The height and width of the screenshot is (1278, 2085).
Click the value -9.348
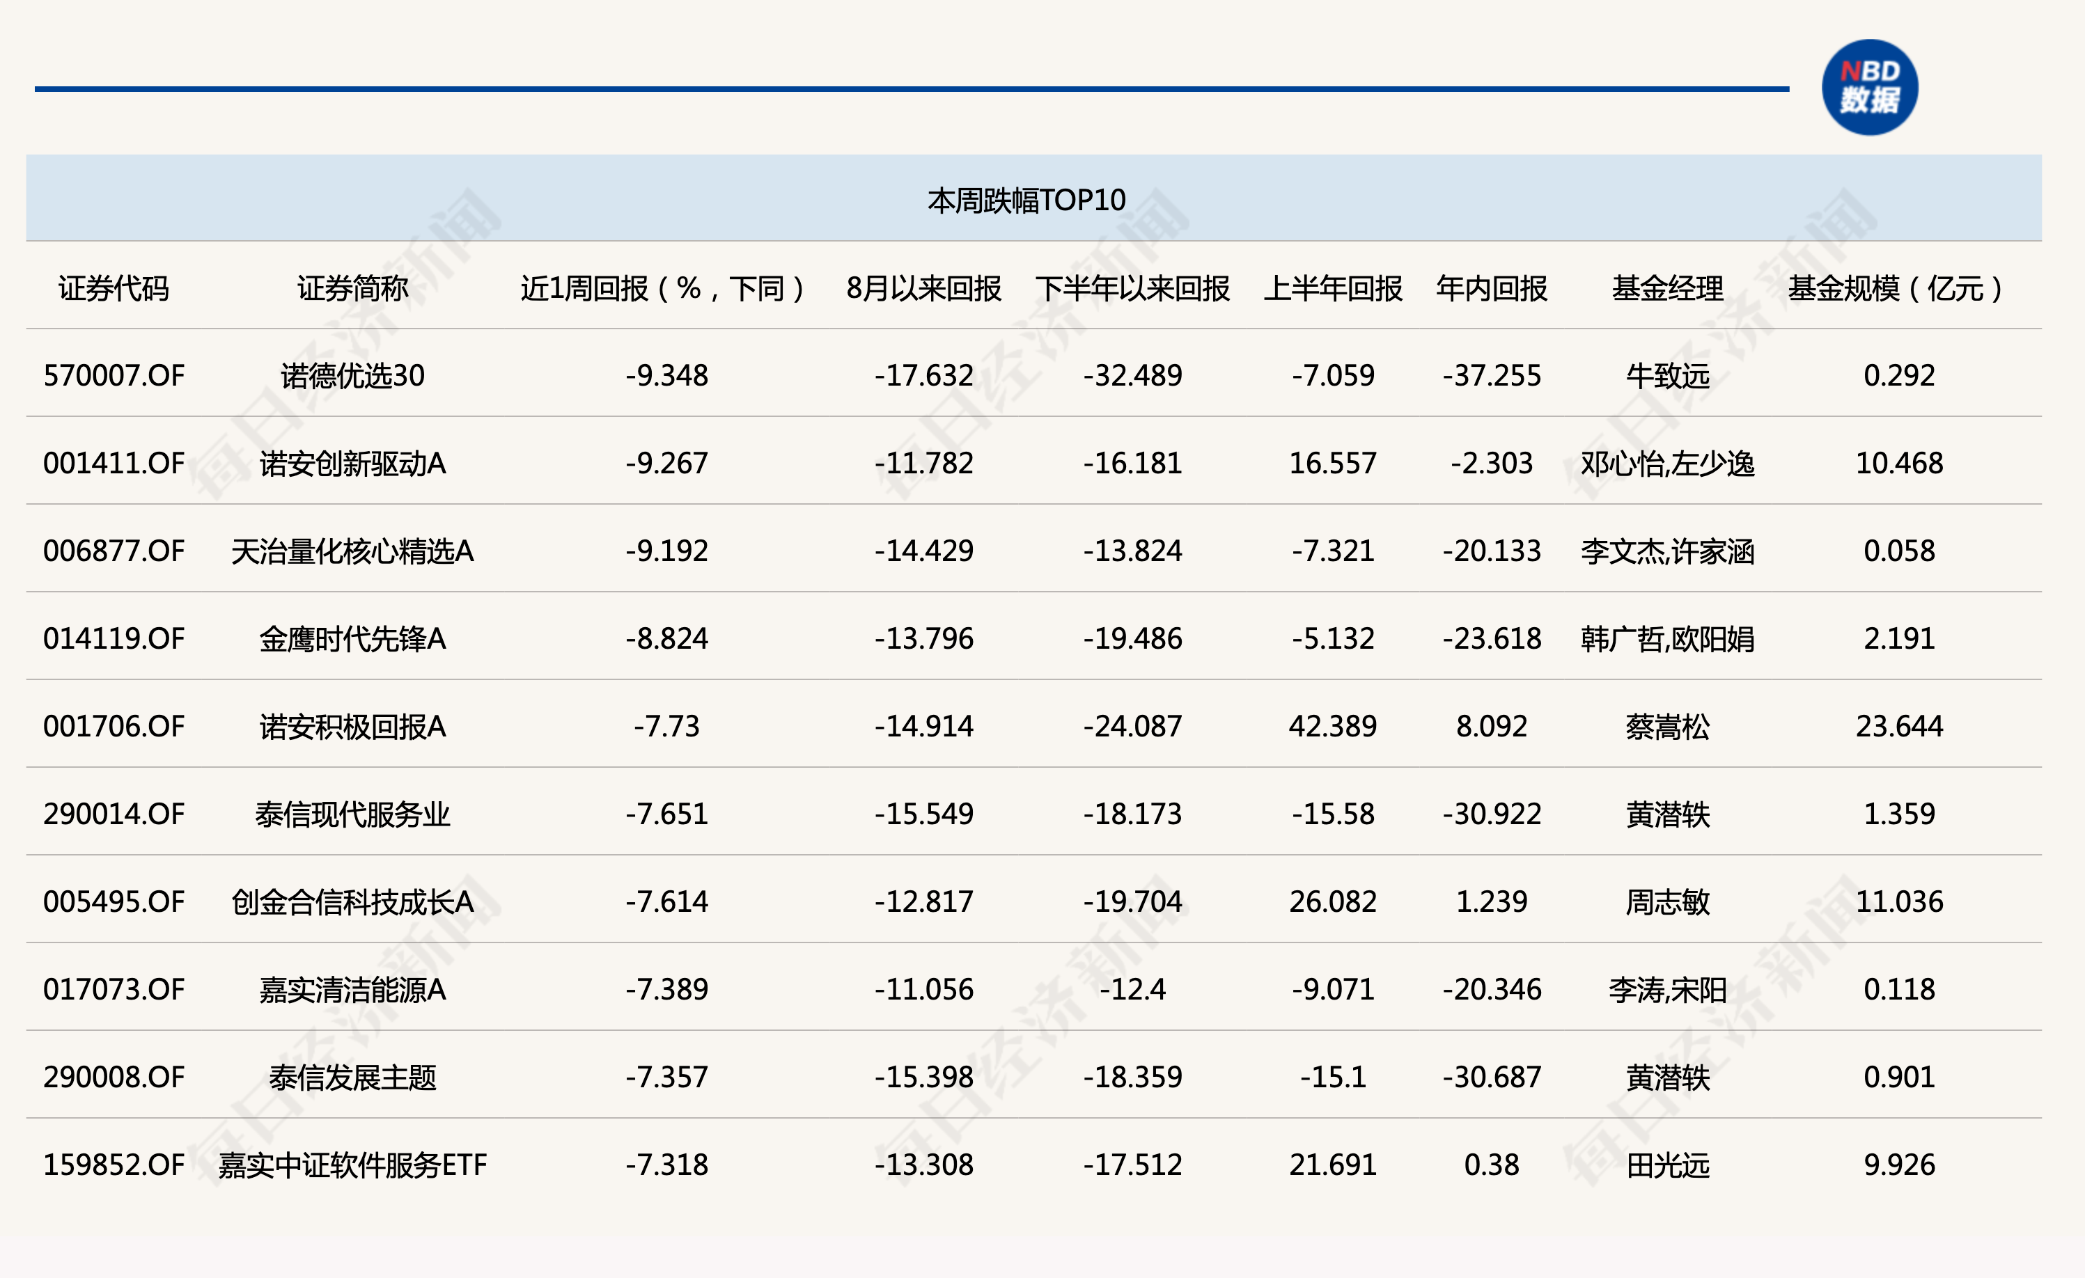pyautogui.click(x=666, y=375)
